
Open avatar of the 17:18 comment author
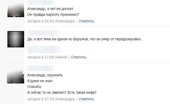pos(15,76)
